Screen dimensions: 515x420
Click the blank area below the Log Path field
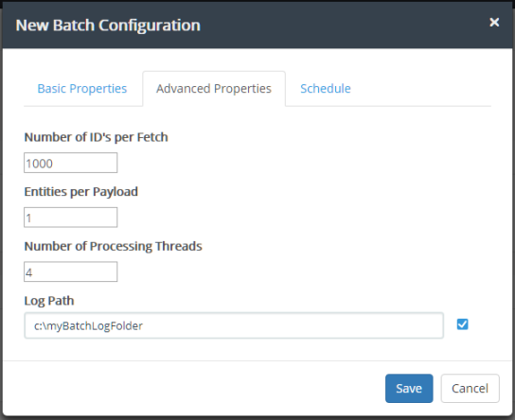pos(234,349)
